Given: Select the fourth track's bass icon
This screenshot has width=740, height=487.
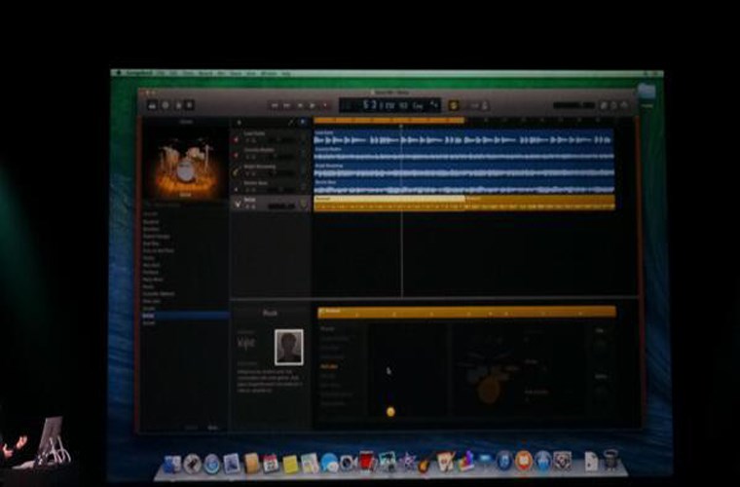Looking at the screenshot, I should click(237, 188).
